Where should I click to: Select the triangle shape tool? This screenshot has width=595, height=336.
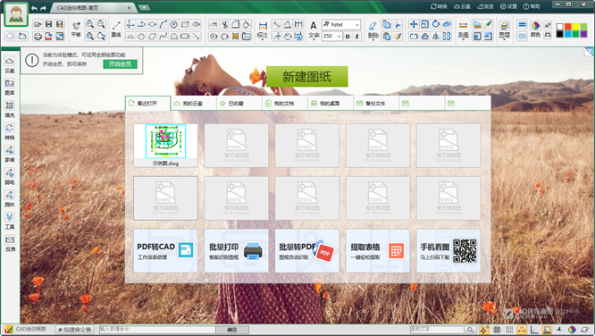click(130, 37)
